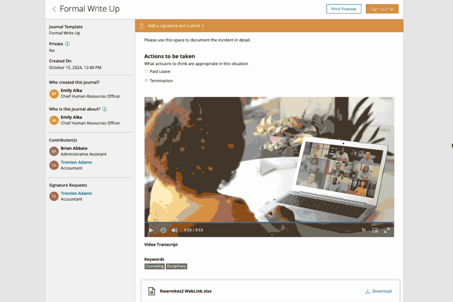Click the October 15, 2024, 12:40 PM date
This screenshot has width=453, height=302.
[75, 68]
